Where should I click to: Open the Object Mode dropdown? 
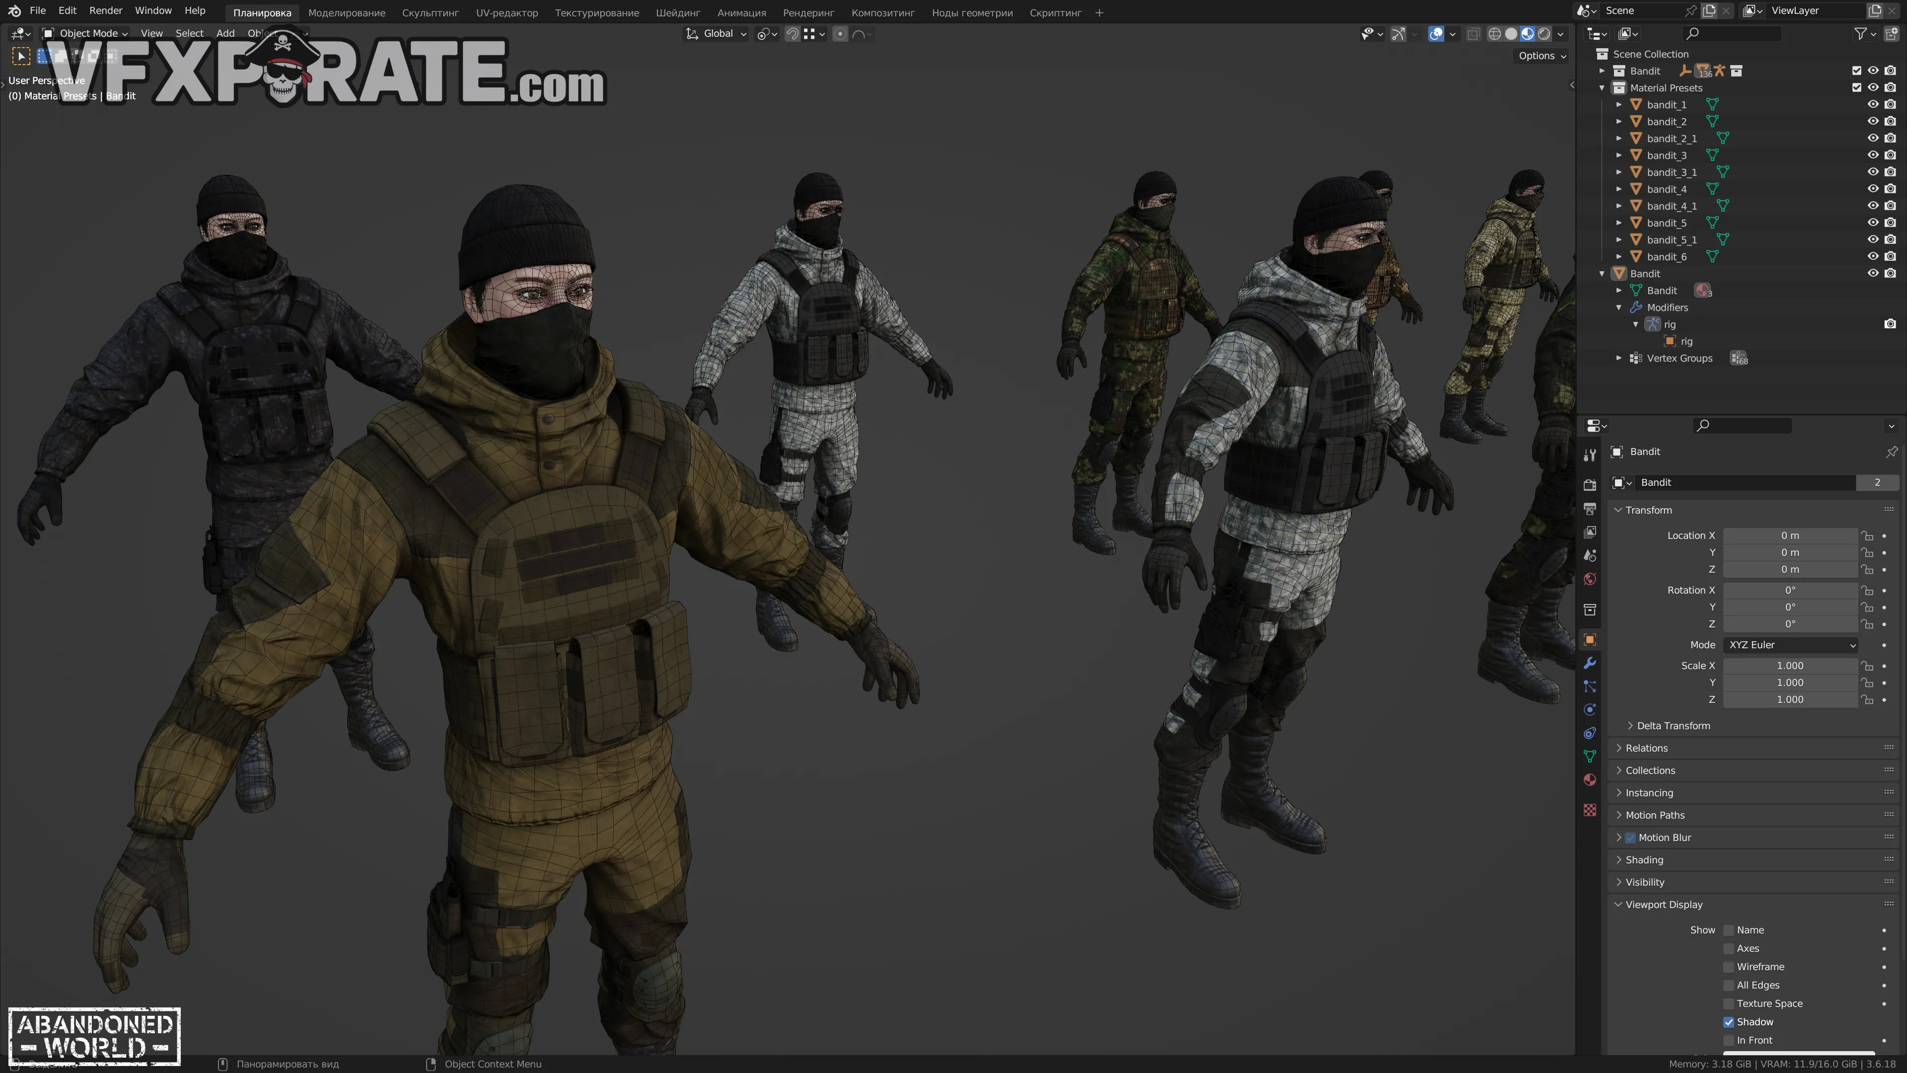click(84, 34)
